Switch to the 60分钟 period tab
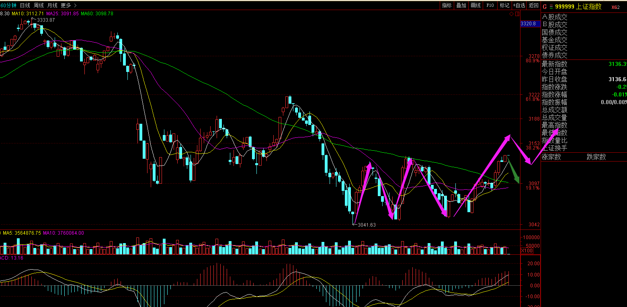The image size is (627, 307). [x=8, y=5]
